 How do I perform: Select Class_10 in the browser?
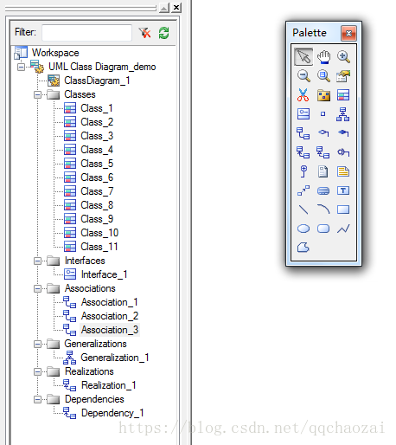(x=99, y=233)
